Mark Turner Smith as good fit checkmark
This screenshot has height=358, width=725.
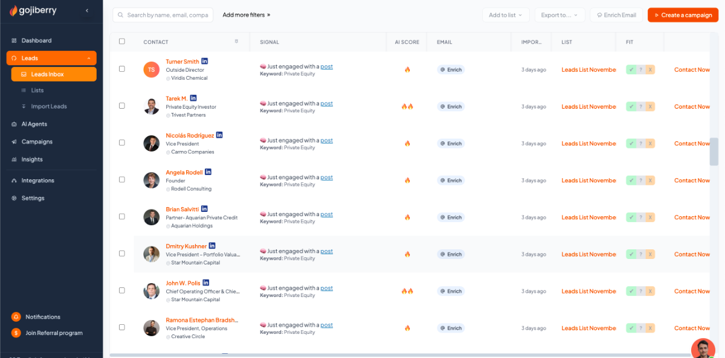pos(631,70)
